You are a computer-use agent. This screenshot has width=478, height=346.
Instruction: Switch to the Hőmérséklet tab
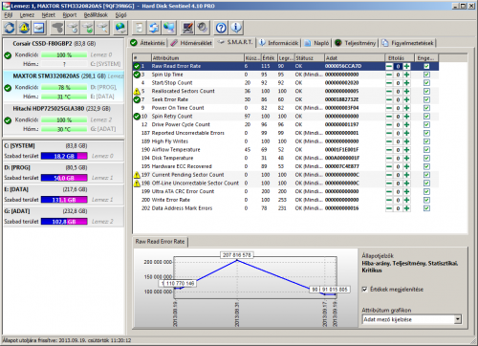pos(191,43)
